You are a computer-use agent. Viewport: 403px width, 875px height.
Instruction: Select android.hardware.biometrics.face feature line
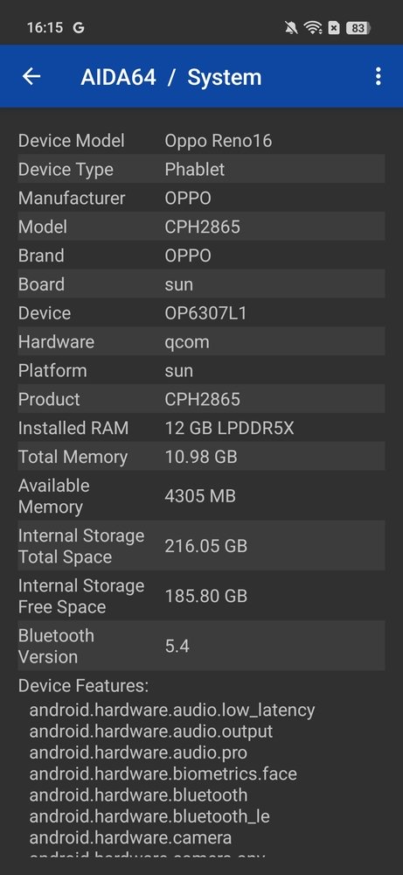click(163, 773)
